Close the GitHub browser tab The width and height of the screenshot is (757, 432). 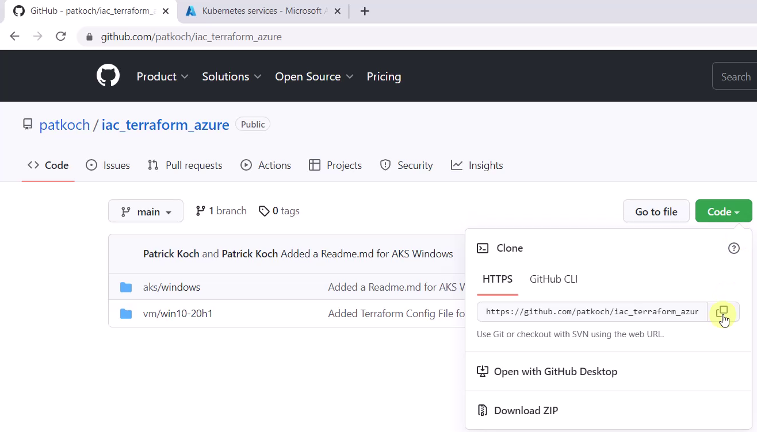coord(166,11)
